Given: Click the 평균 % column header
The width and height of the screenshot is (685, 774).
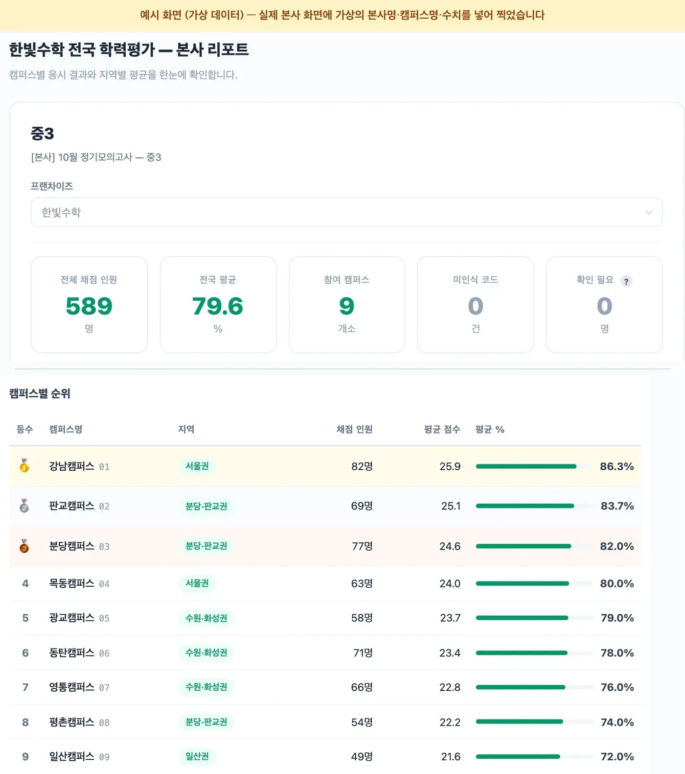Looking at the screenshot, I should [490, 430].
